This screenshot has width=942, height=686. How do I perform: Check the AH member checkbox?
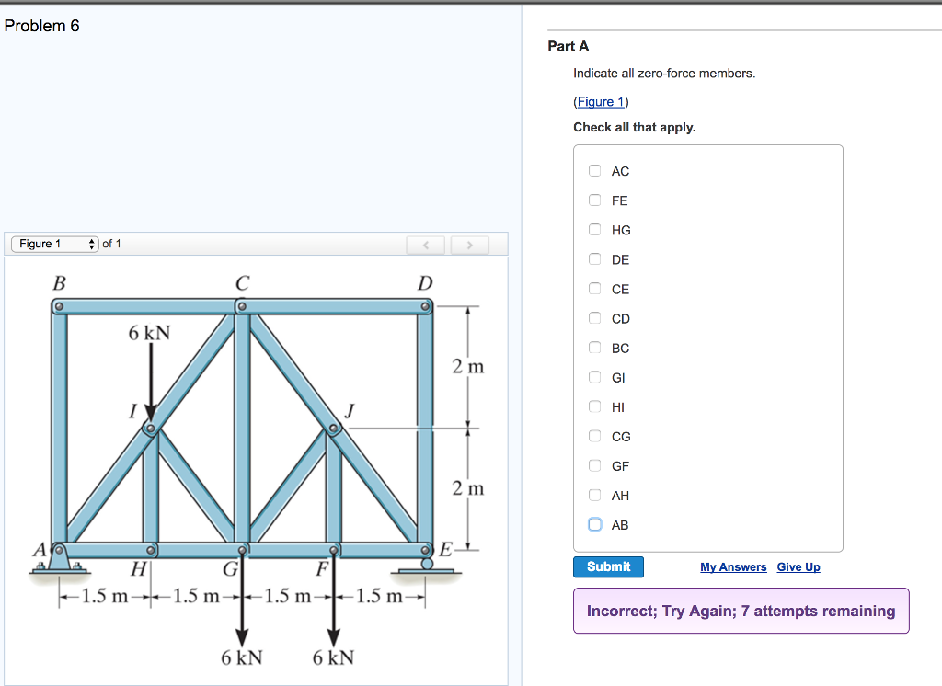pos(595,495)
